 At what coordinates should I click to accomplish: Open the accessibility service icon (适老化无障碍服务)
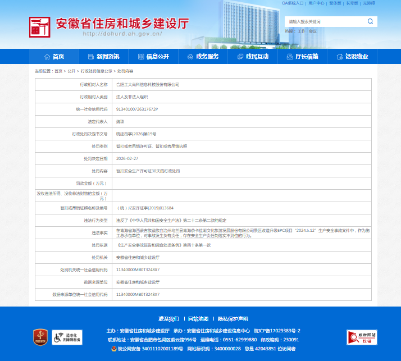[67, 337]
